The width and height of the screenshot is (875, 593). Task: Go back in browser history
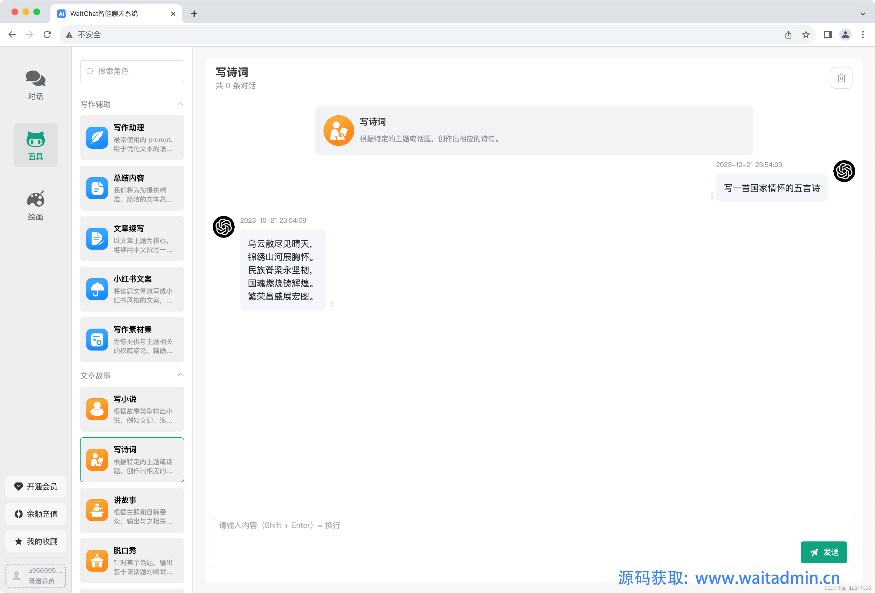click(12, 35)
